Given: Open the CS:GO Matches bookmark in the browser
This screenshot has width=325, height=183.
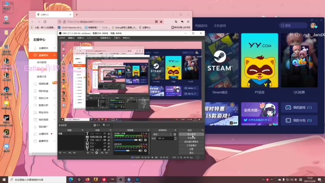Looking at the screenshot, I should [x=70, y=27].
